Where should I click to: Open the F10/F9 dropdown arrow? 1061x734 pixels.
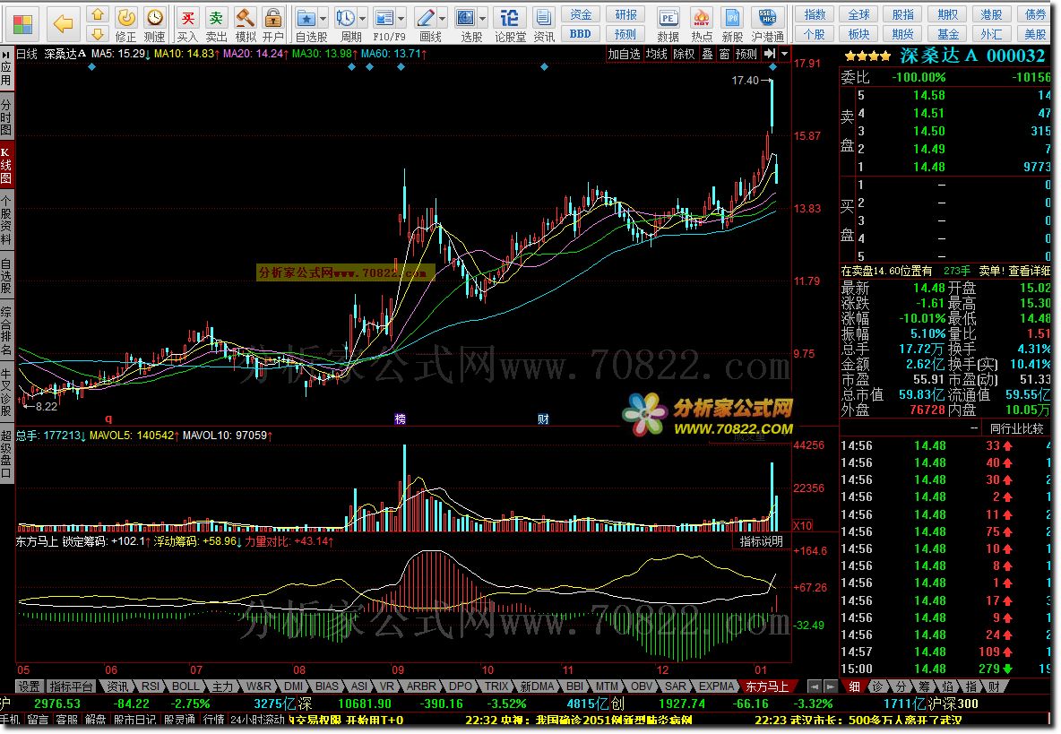[x=402, y=18]
